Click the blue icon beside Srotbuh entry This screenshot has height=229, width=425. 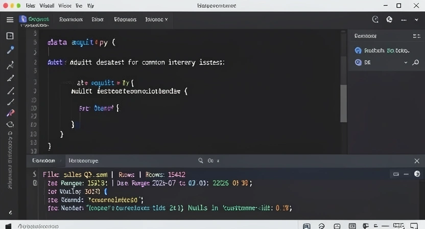click(358, 51)
